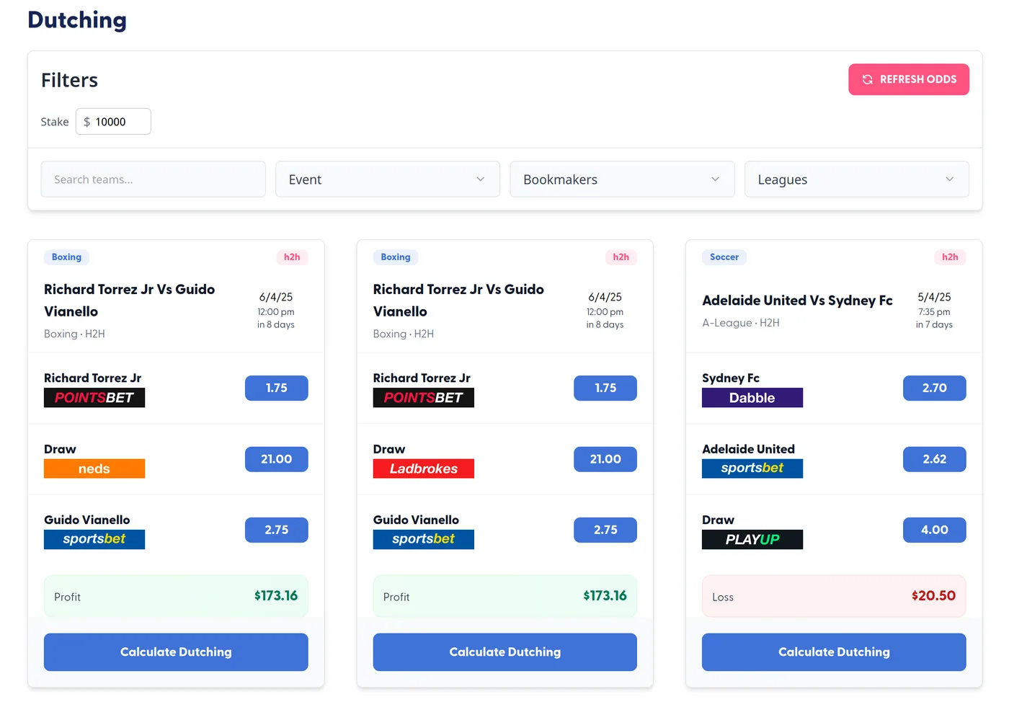Viewport: 1009px width, 702px height.
Task: Click the PLAYUP logo under Draw
Action: point(752,539)
